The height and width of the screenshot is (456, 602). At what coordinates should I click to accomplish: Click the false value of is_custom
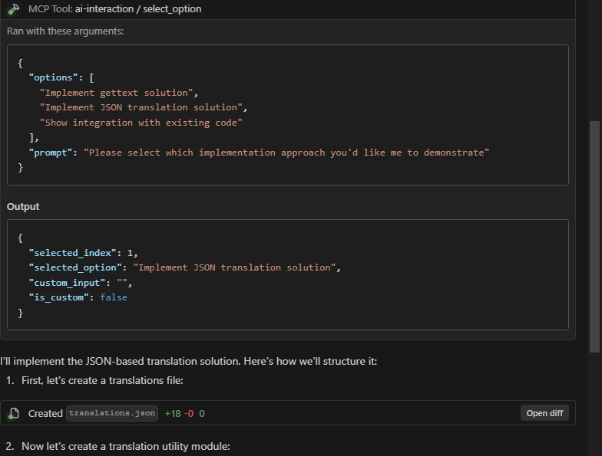[114, 297]
